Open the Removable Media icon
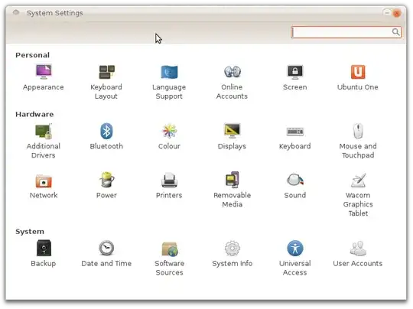 (x=233, y=180)
